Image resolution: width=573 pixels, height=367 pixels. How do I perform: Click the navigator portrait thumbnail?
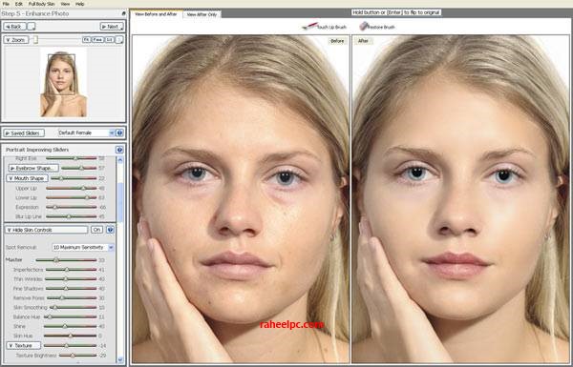(x=64, y=83)
